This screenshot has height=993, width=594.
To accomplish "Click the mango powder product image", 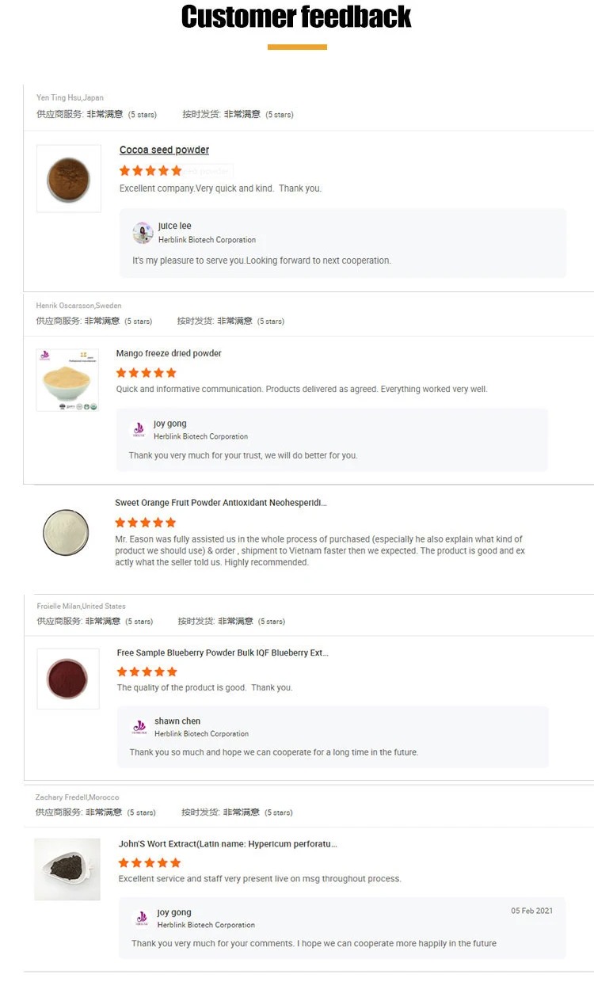I will 67,380.
